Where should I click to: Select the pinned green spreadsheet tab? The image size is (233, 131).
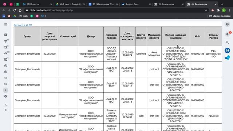(x=17, y=4)
